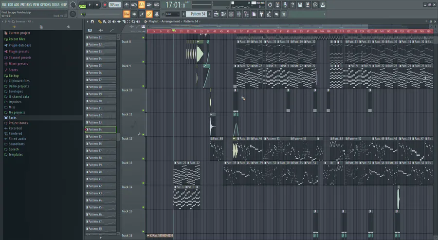Click the main volume knob
Image resolution: width=438 pixels, height=240 pixels.
point(73,5)
